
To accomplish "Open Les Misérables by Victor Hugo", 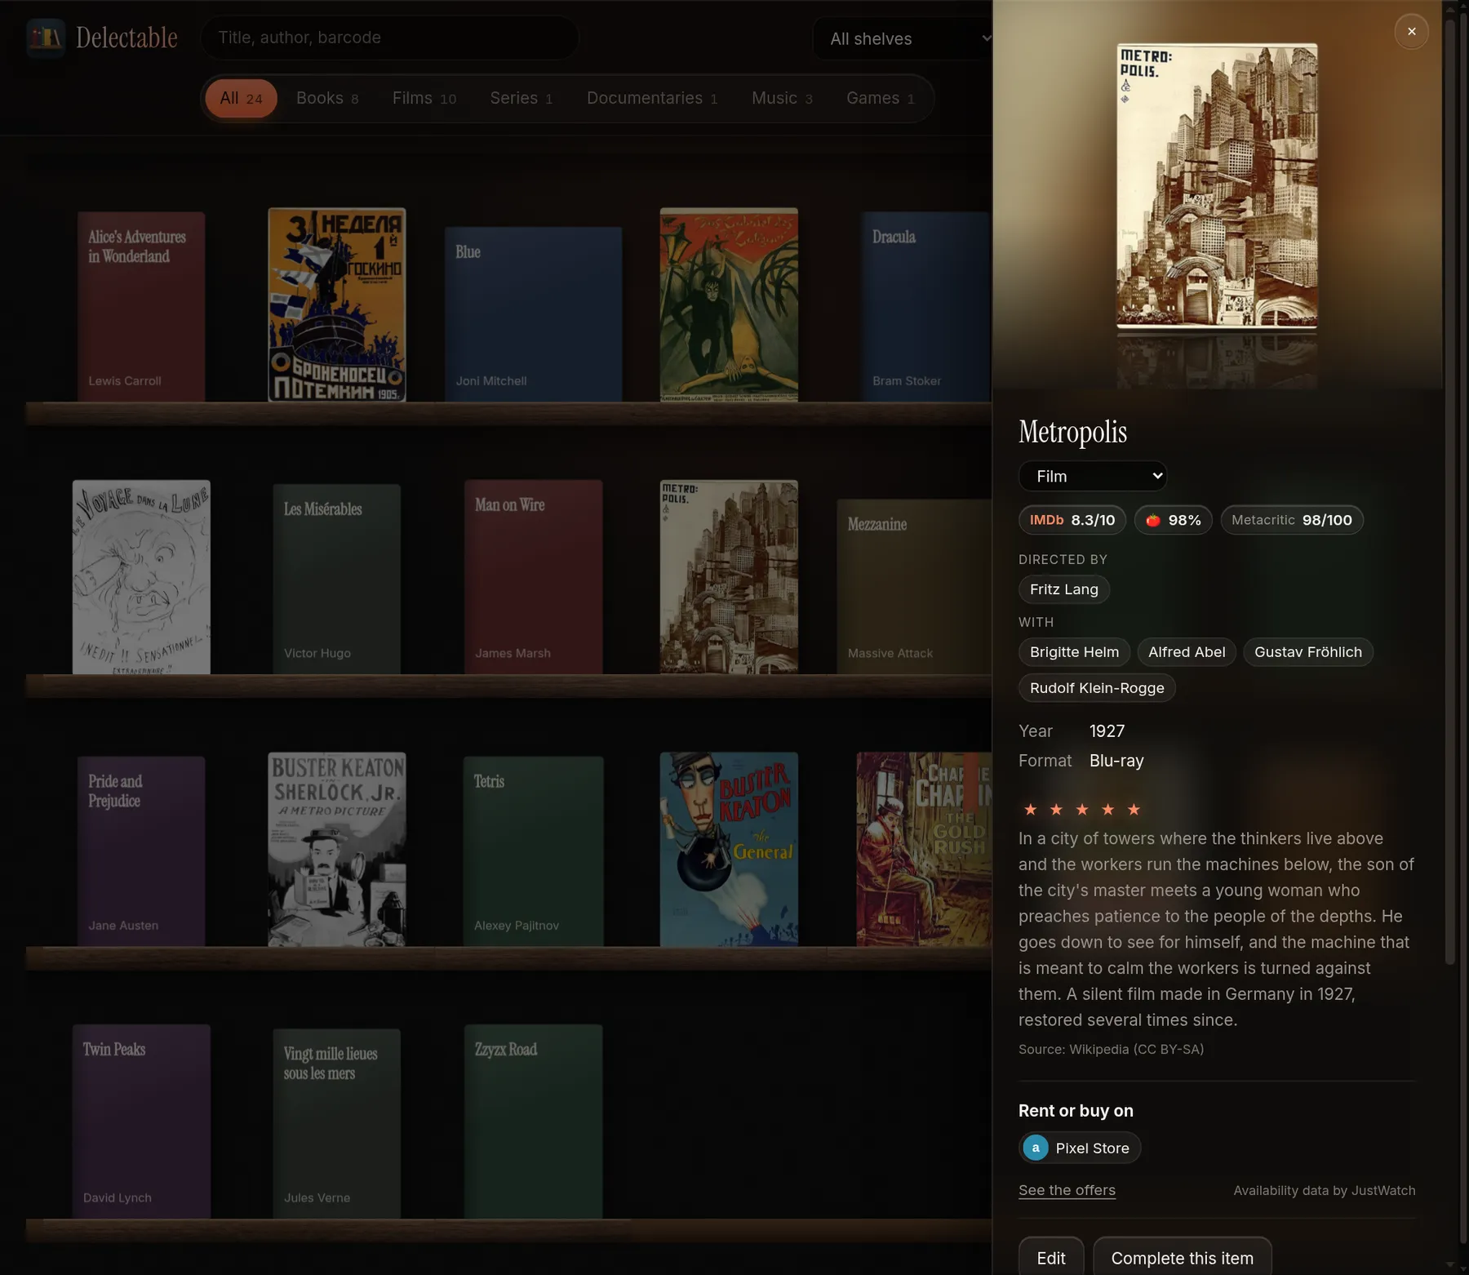I will [x=337, y=579].
